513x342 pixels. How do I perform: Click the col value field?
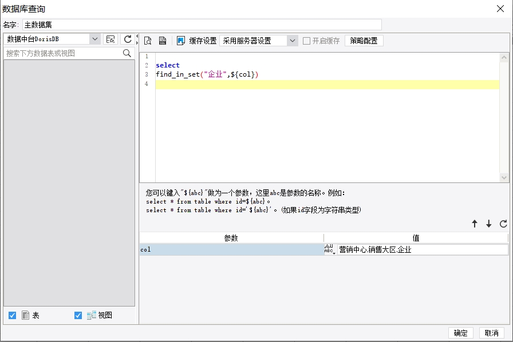(x=423, y=249)
